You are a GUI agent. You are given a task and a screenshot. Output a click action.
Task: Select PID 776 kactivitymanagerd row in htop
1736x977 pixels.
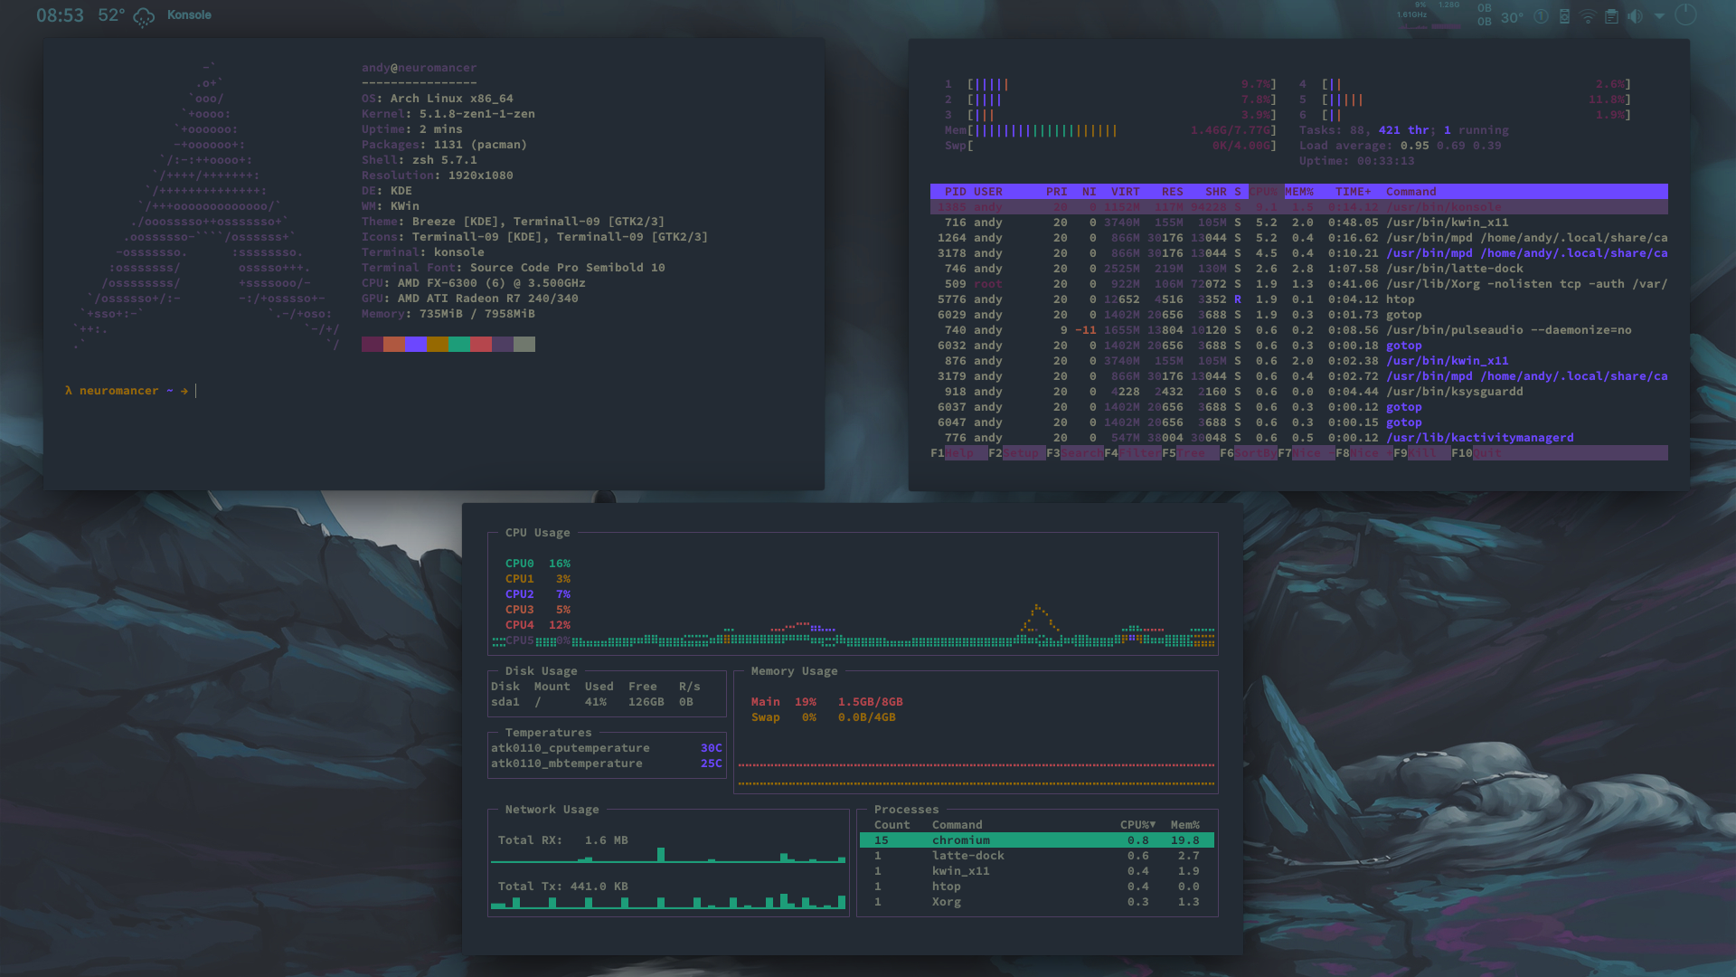[x=1299, y=438]
